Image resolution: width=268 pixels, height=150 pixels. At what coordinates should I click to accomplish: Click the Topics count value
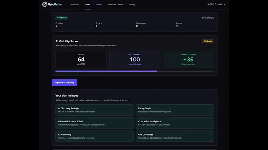(x=96, y=26)
